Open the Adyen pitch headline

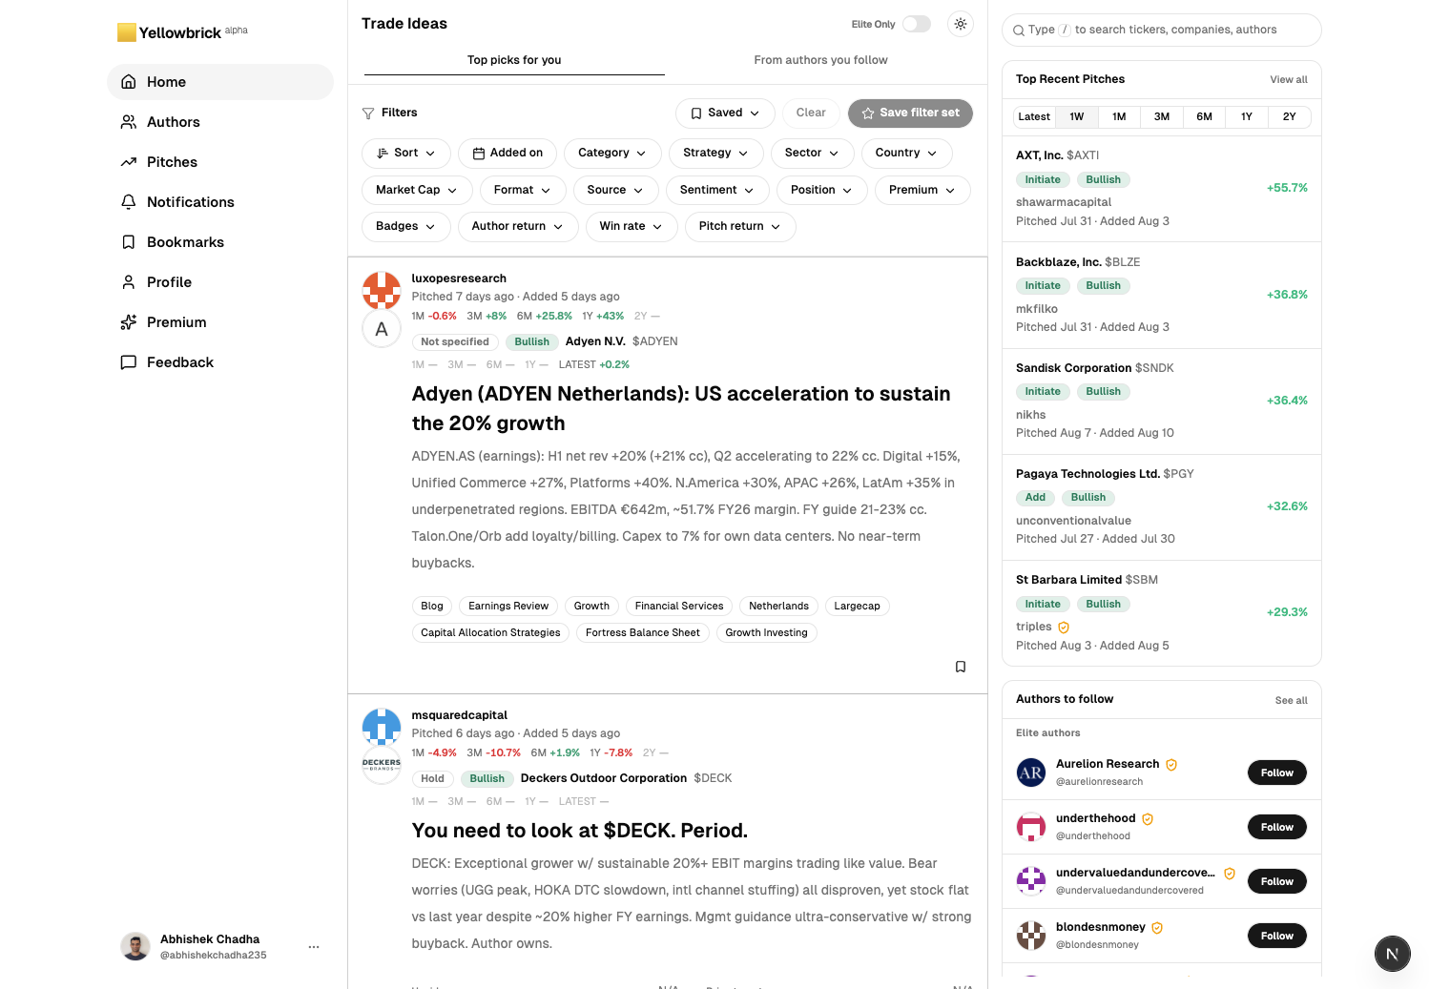tap(681, 408)
